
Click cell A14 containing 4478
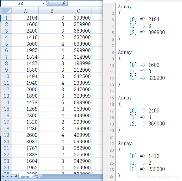click(x=25, y=102)
